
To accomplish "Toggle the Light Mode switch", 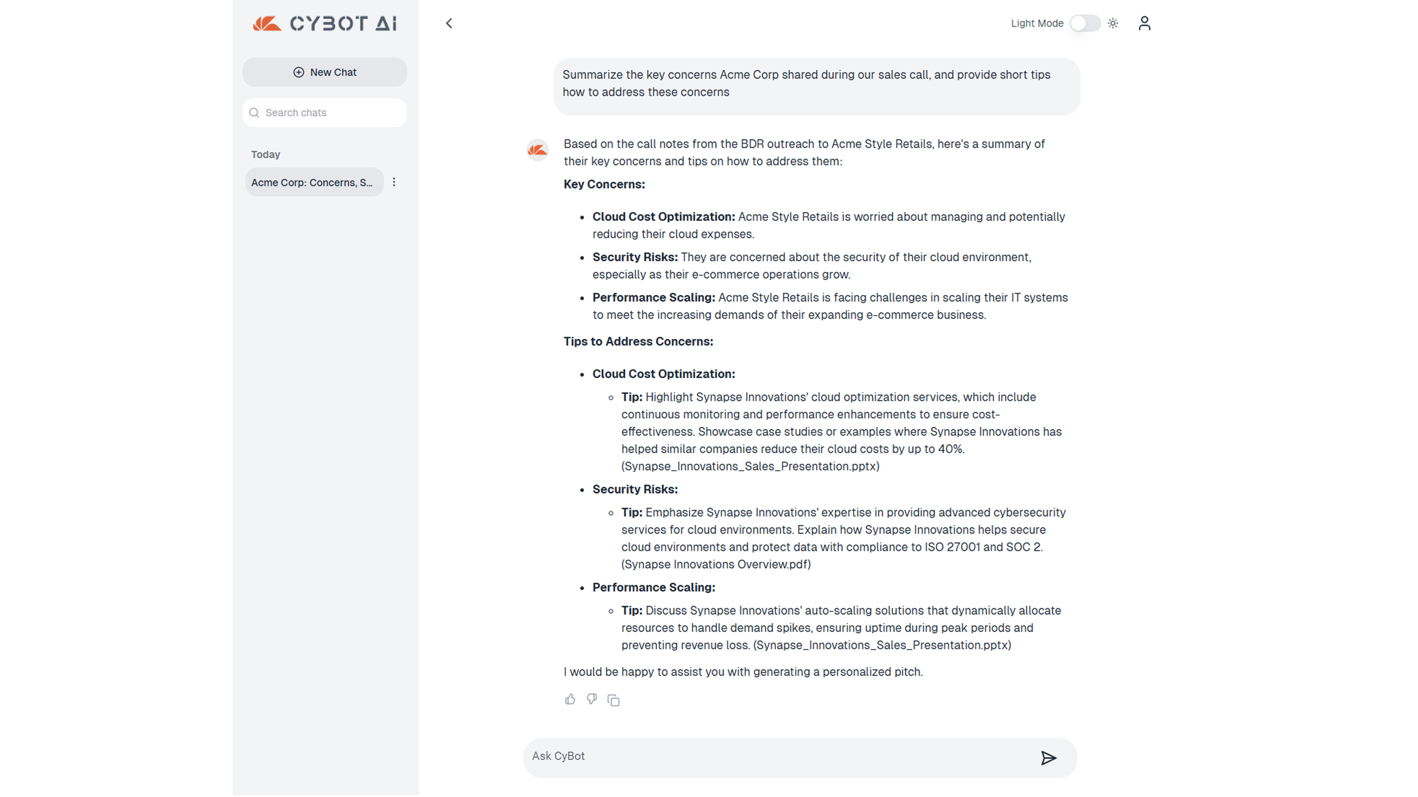I will click(1085, 23).
